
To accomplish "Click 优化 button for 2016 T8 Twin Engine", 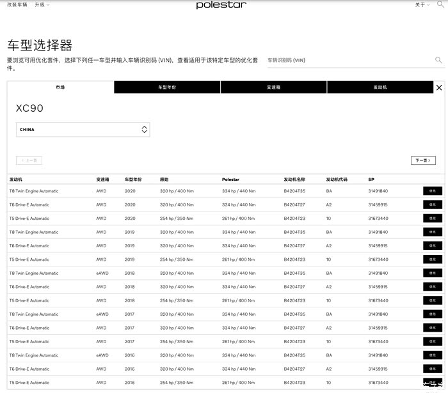I will pyautogui.click(x=432, y=355).
